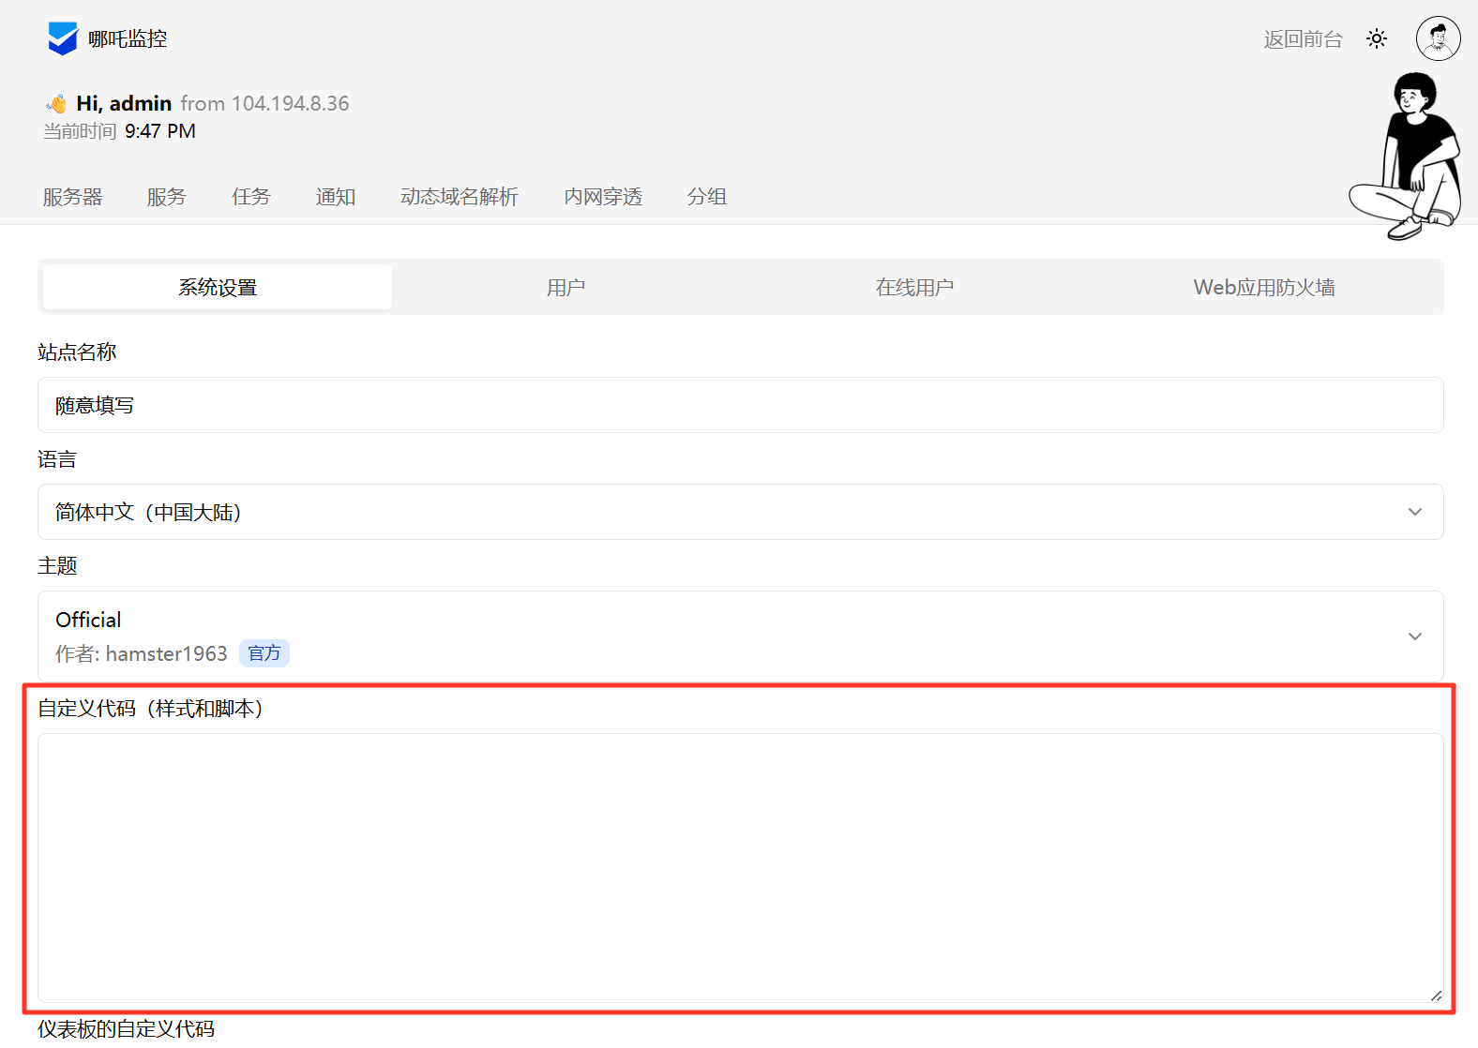Focus the 站点名称 input field
1478x1048 pixels.
pyautogui.click(x=741, y=405)
